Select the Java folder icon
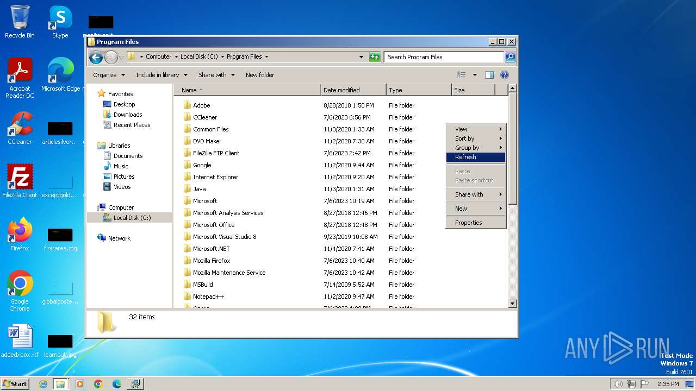The image size is (696, 391). coord(187,189)
